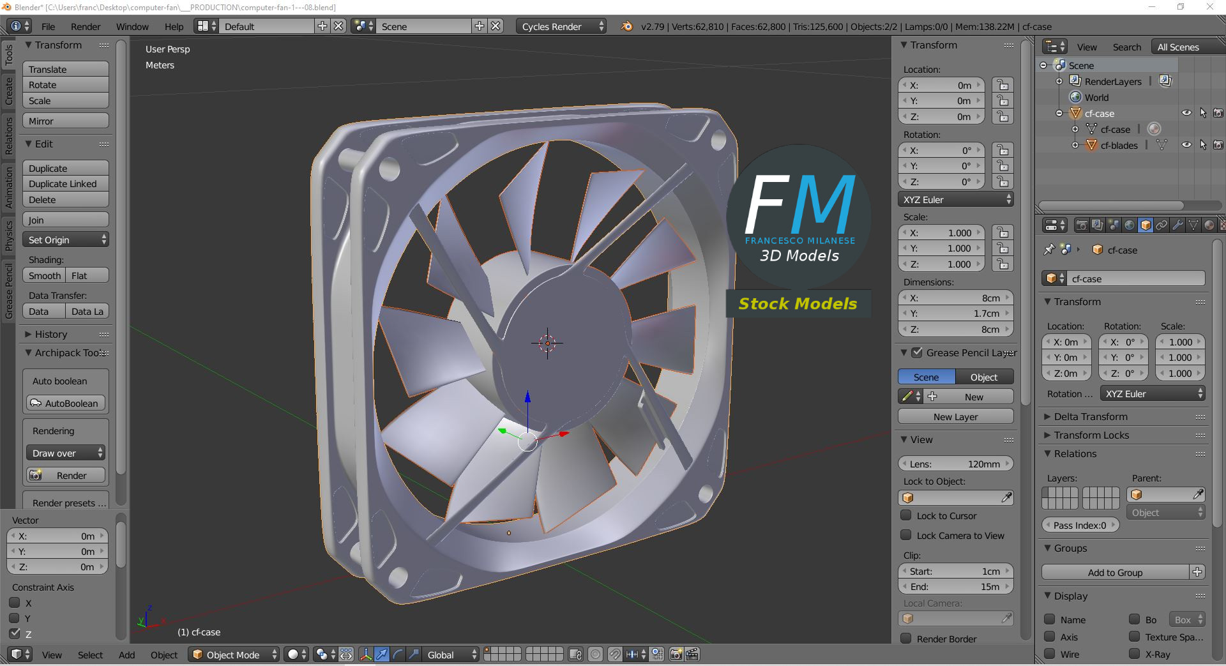Toggle the snap magnet icon
The width and height of the screenshot is (1226, 666).
pos(614,655)
